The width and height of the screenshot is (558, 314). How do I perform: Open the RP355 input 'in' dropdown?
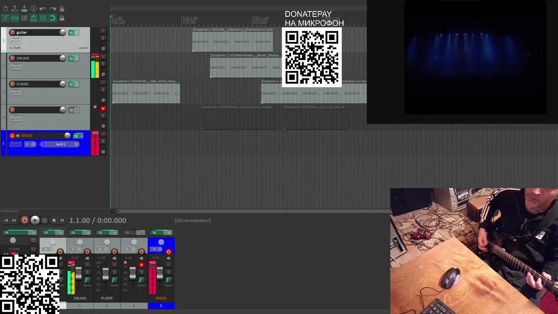tap(30, 144)
